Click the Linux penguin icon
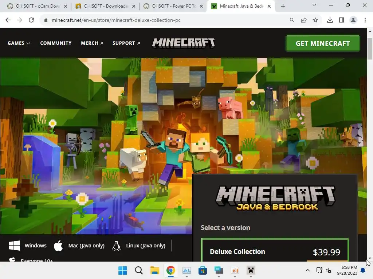Image resolution: width=373 pixels, height=279 pixels. tap(116, 246)
